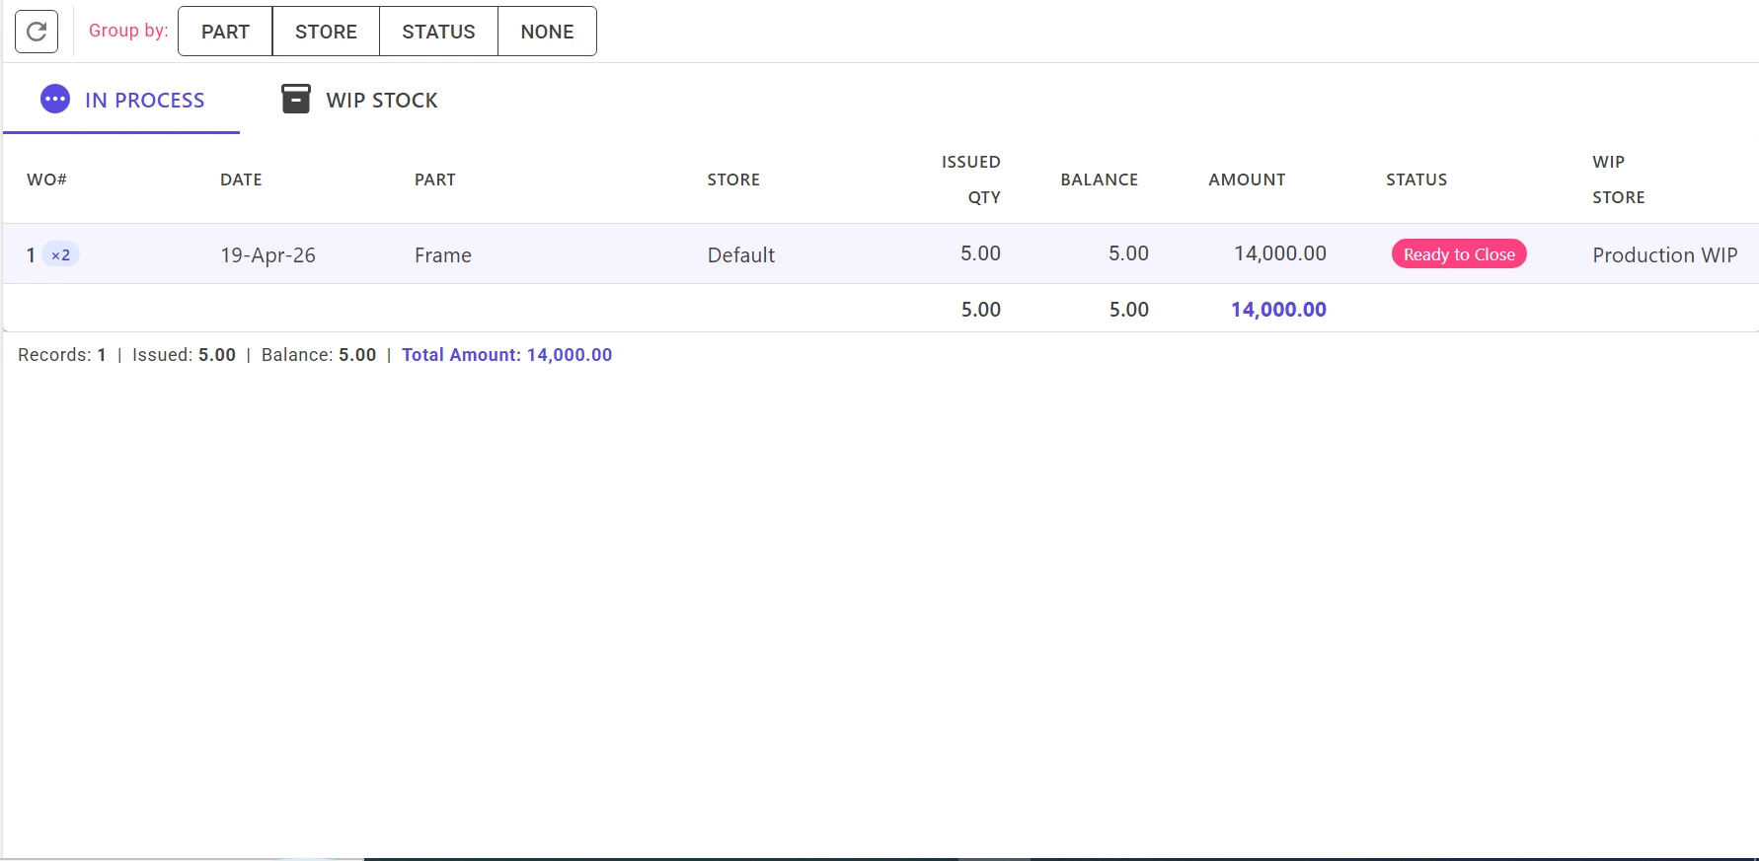Click the Total Amount summary text
This screenshot has height=861, width=1759.
[506, 355]
